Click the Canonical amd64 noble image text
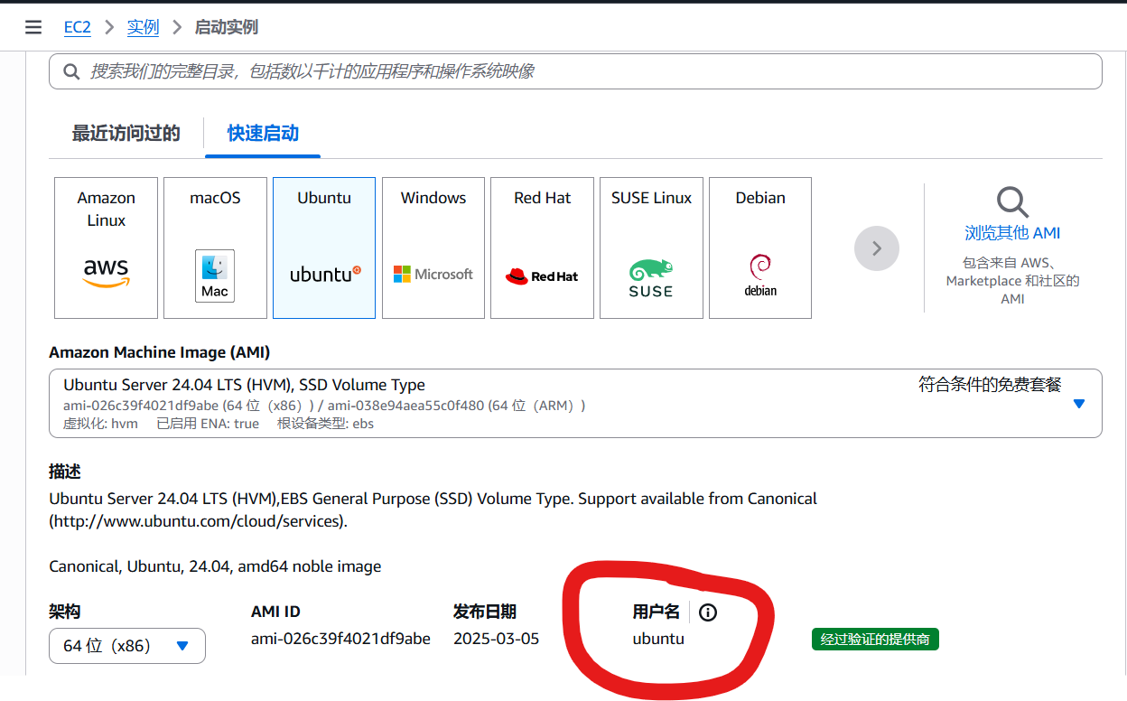 [x=215, y=566]
